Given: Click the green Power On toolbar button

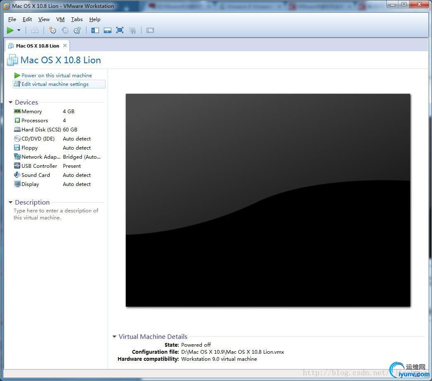Looking at the screenshot, I should [x=10, y=30].
